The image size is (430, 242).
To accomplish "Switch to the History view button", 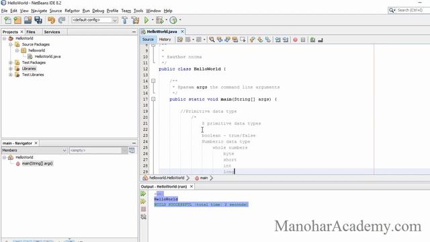I will [165, 40].
